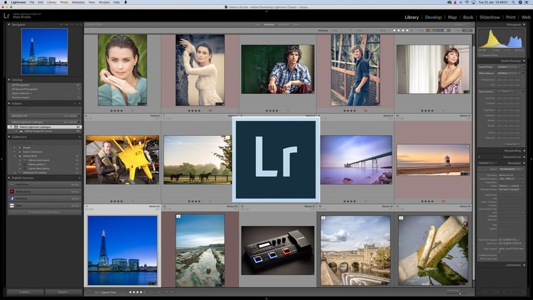This screenshot has height=300, width=533.
Task: Select the Text tab in Library Filter
Action: [x=258, y=24]
